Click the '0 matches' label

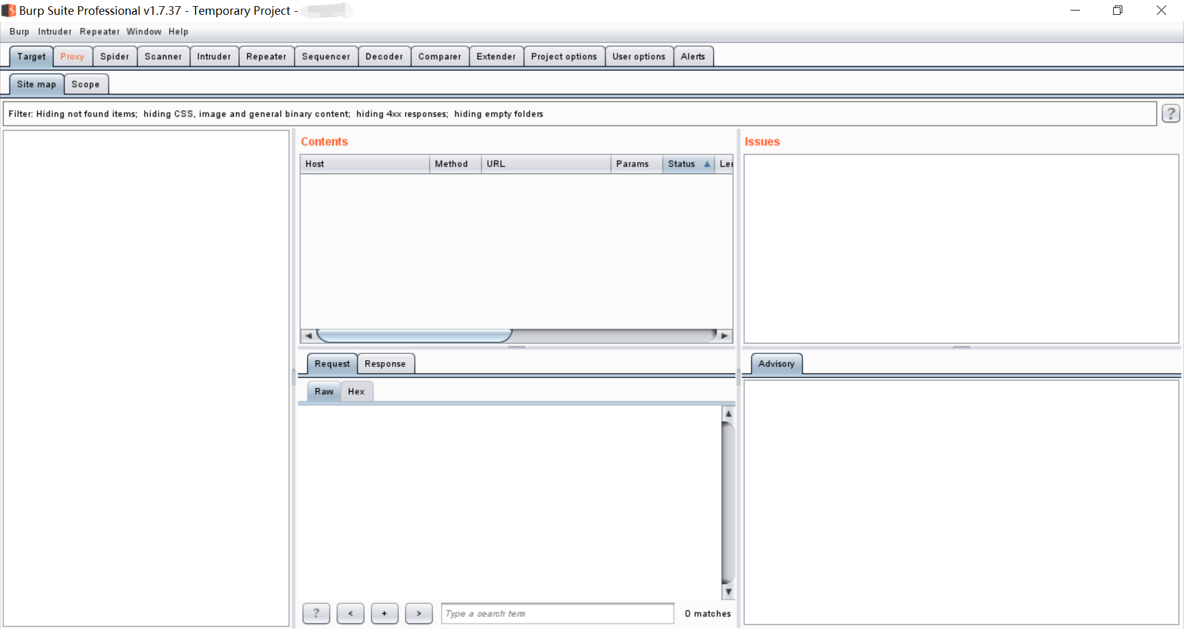point(708,614)
